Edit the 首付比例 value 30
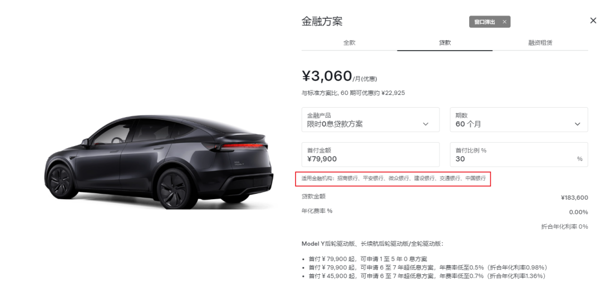The height and width of the screenshot is (287, 601). pos(519,154)
